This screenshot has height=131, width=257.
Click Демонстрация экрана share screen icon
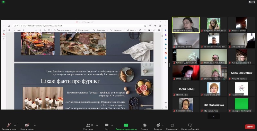click(126, 125)
